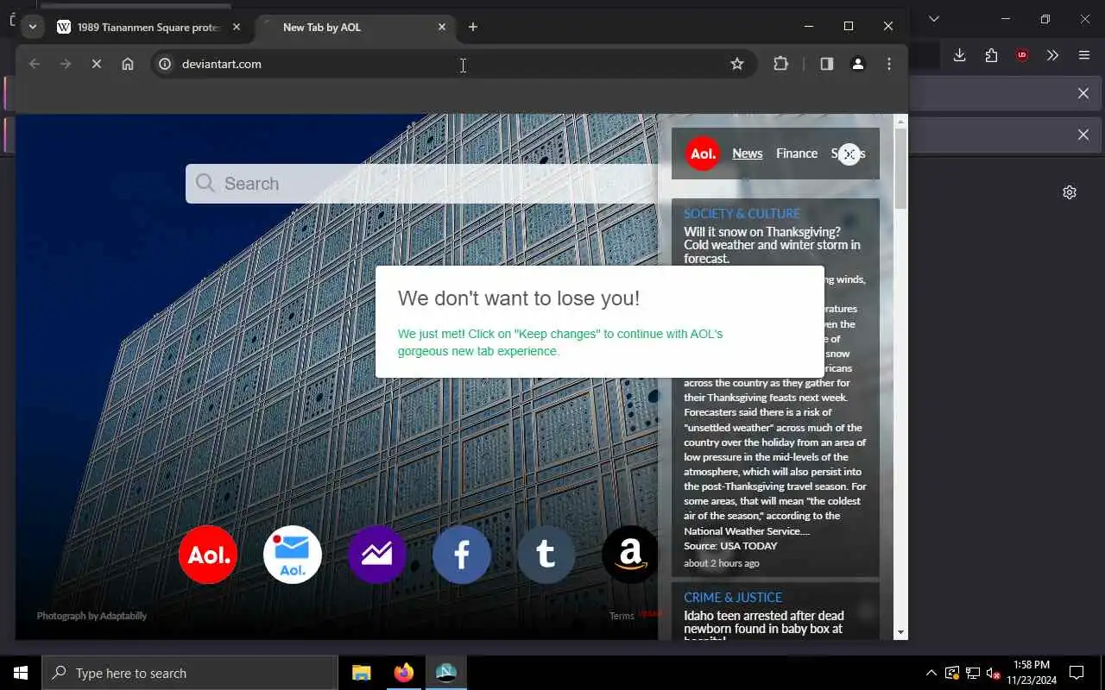Open SOCIETY & CULTURE category link
Image resolution: width=1105 pixels, height=690 pixels.
742,214
